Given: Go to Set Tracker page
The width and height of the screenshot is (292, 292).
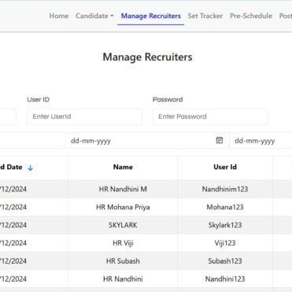Looking at the screenshot, I should coord(205,16).
